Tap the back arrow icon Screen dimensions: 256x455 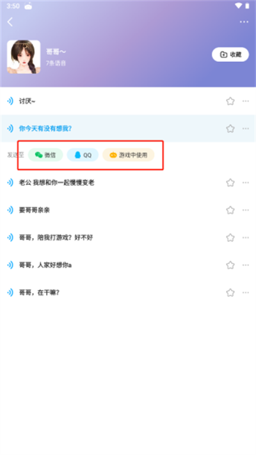pyautogui.click(x=10, y=22)
